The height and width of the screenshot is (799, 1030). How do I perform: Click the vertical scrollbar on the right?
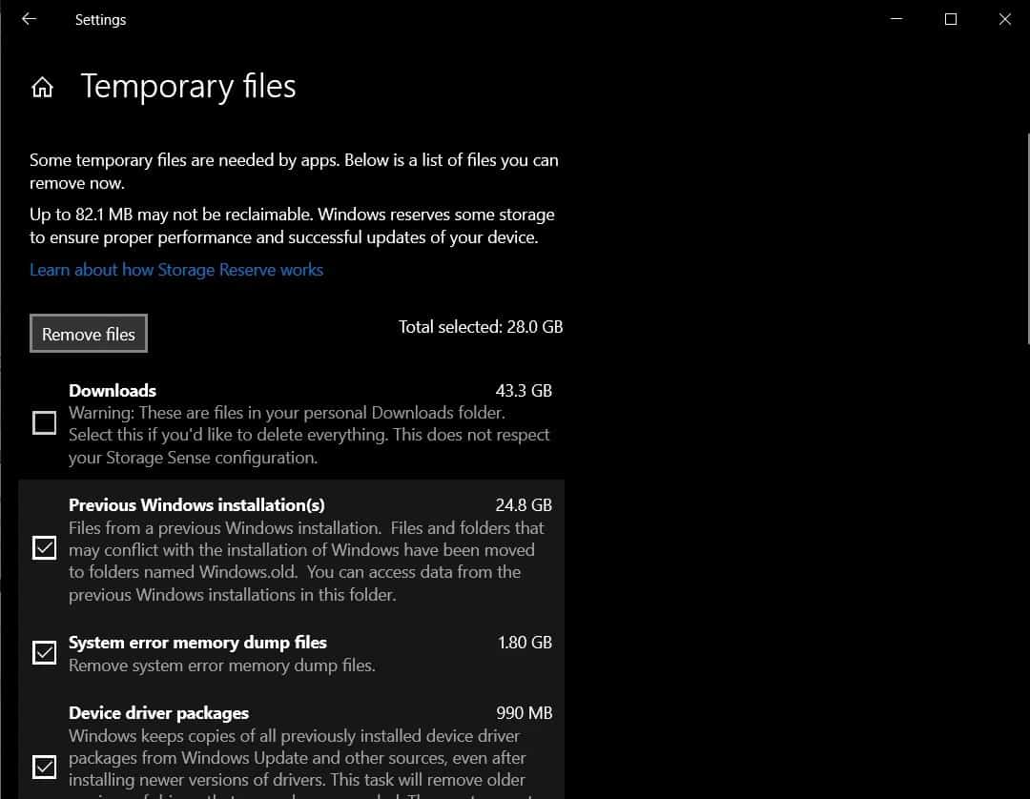coord(1026,238)
